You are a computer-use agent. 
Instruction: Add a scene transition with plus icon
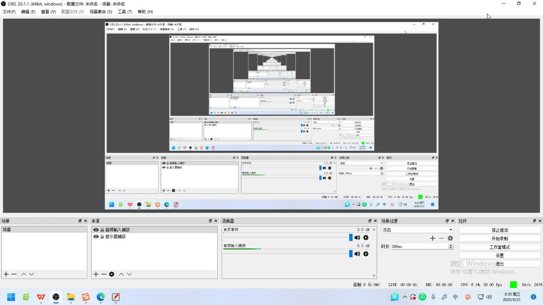pyautogui.click(x=433, y=238)
